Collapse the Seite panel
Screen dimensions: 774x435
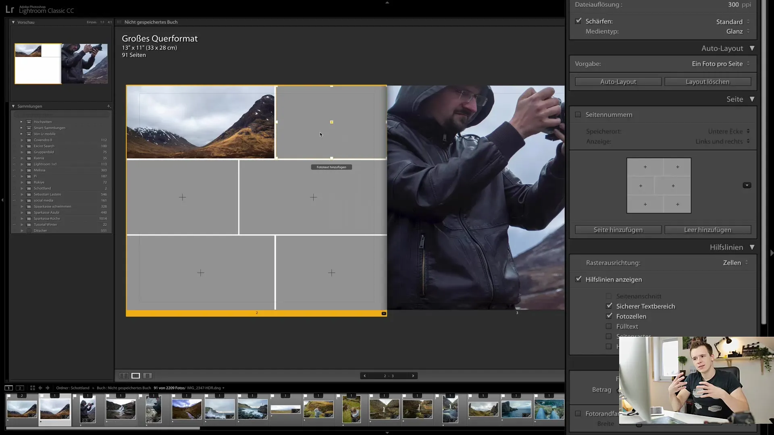pyautogui.click(x=752, y=99)
